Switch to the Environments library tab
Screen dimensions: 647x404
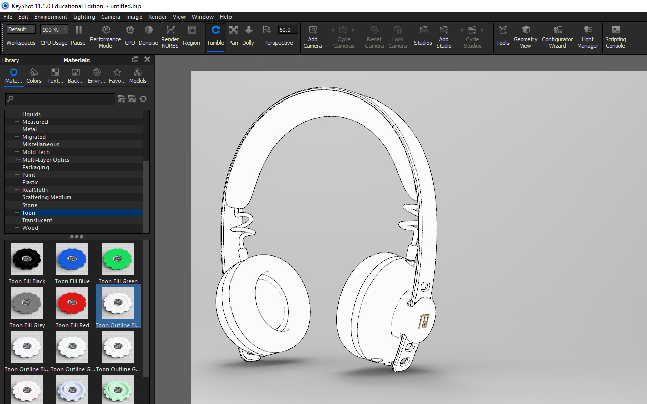pyautogui.click(x=97, y=76)
